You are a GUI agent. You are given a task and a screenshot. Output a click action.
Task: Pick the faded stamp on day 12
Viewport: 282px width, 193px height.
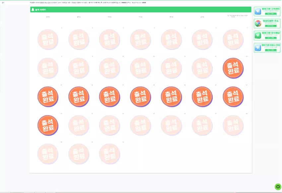pos(172,68)
